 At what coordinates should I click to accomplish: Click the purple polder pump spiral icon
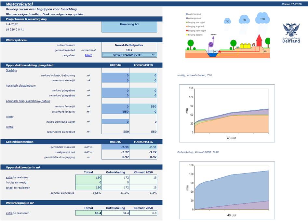[211, 44]
